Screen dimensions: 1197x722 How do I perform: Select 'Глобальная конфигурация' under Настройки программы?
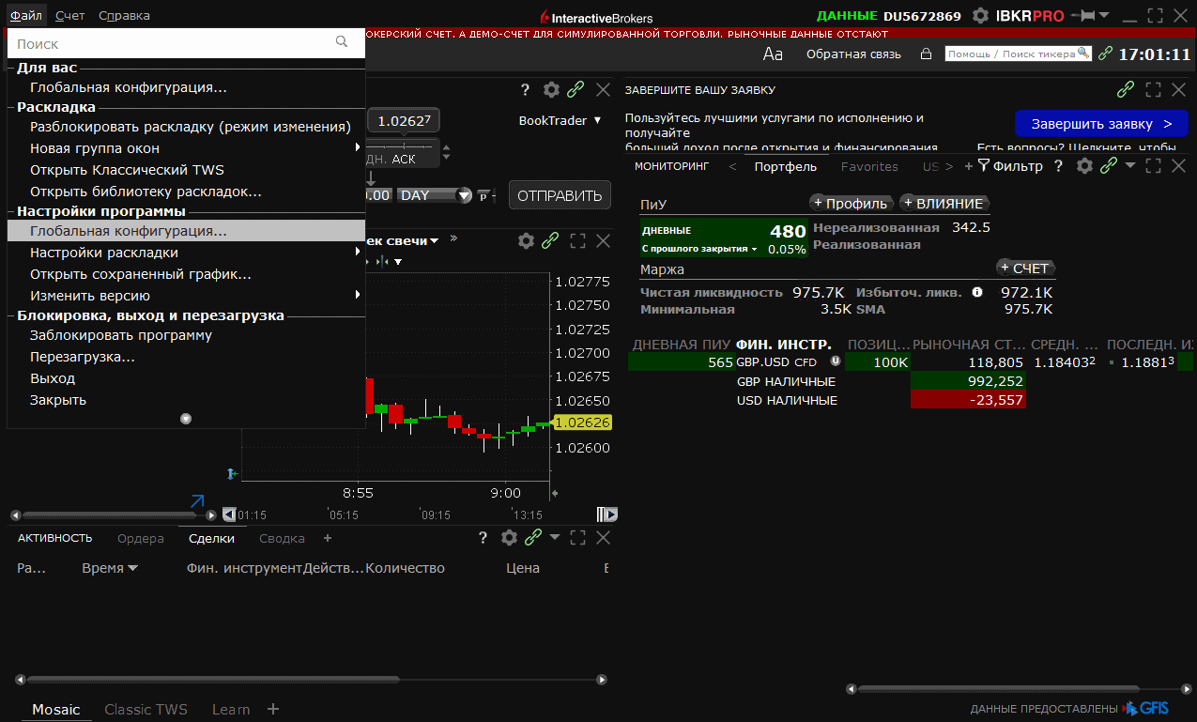186,230
